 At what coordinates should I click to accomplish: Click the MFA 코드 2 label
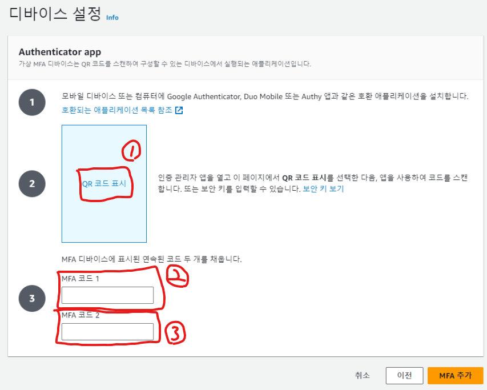click(x=81, y=315)
